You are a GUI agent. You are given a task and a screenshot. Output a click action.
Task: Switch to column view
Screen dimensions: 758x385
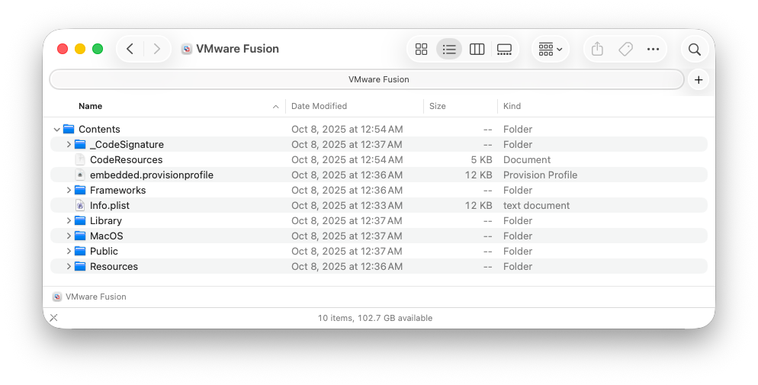click(x=477, y=49)
